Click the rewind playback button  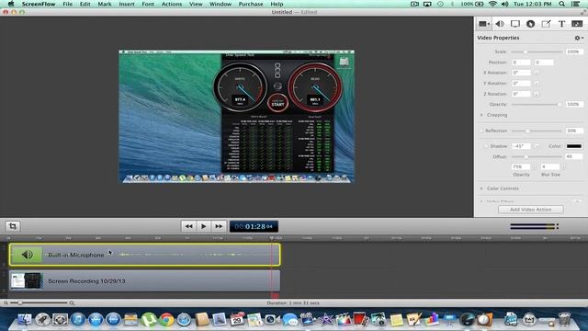point(188,226)
